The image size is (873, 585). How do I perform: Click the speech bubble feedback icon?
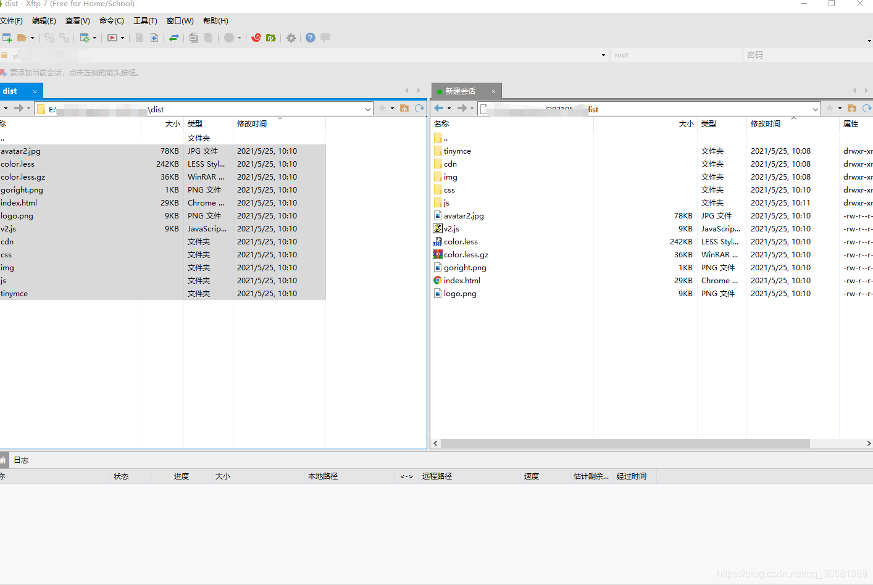tap(325, 38)
